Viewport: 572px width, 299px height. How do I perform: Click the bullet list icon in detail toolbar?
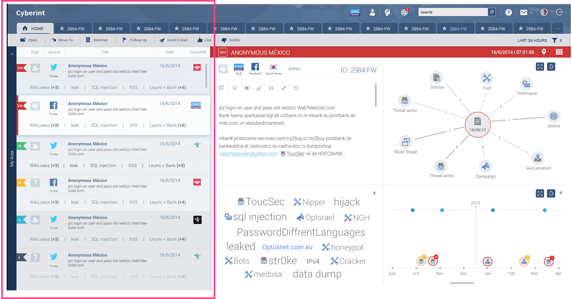pos(271,88)
